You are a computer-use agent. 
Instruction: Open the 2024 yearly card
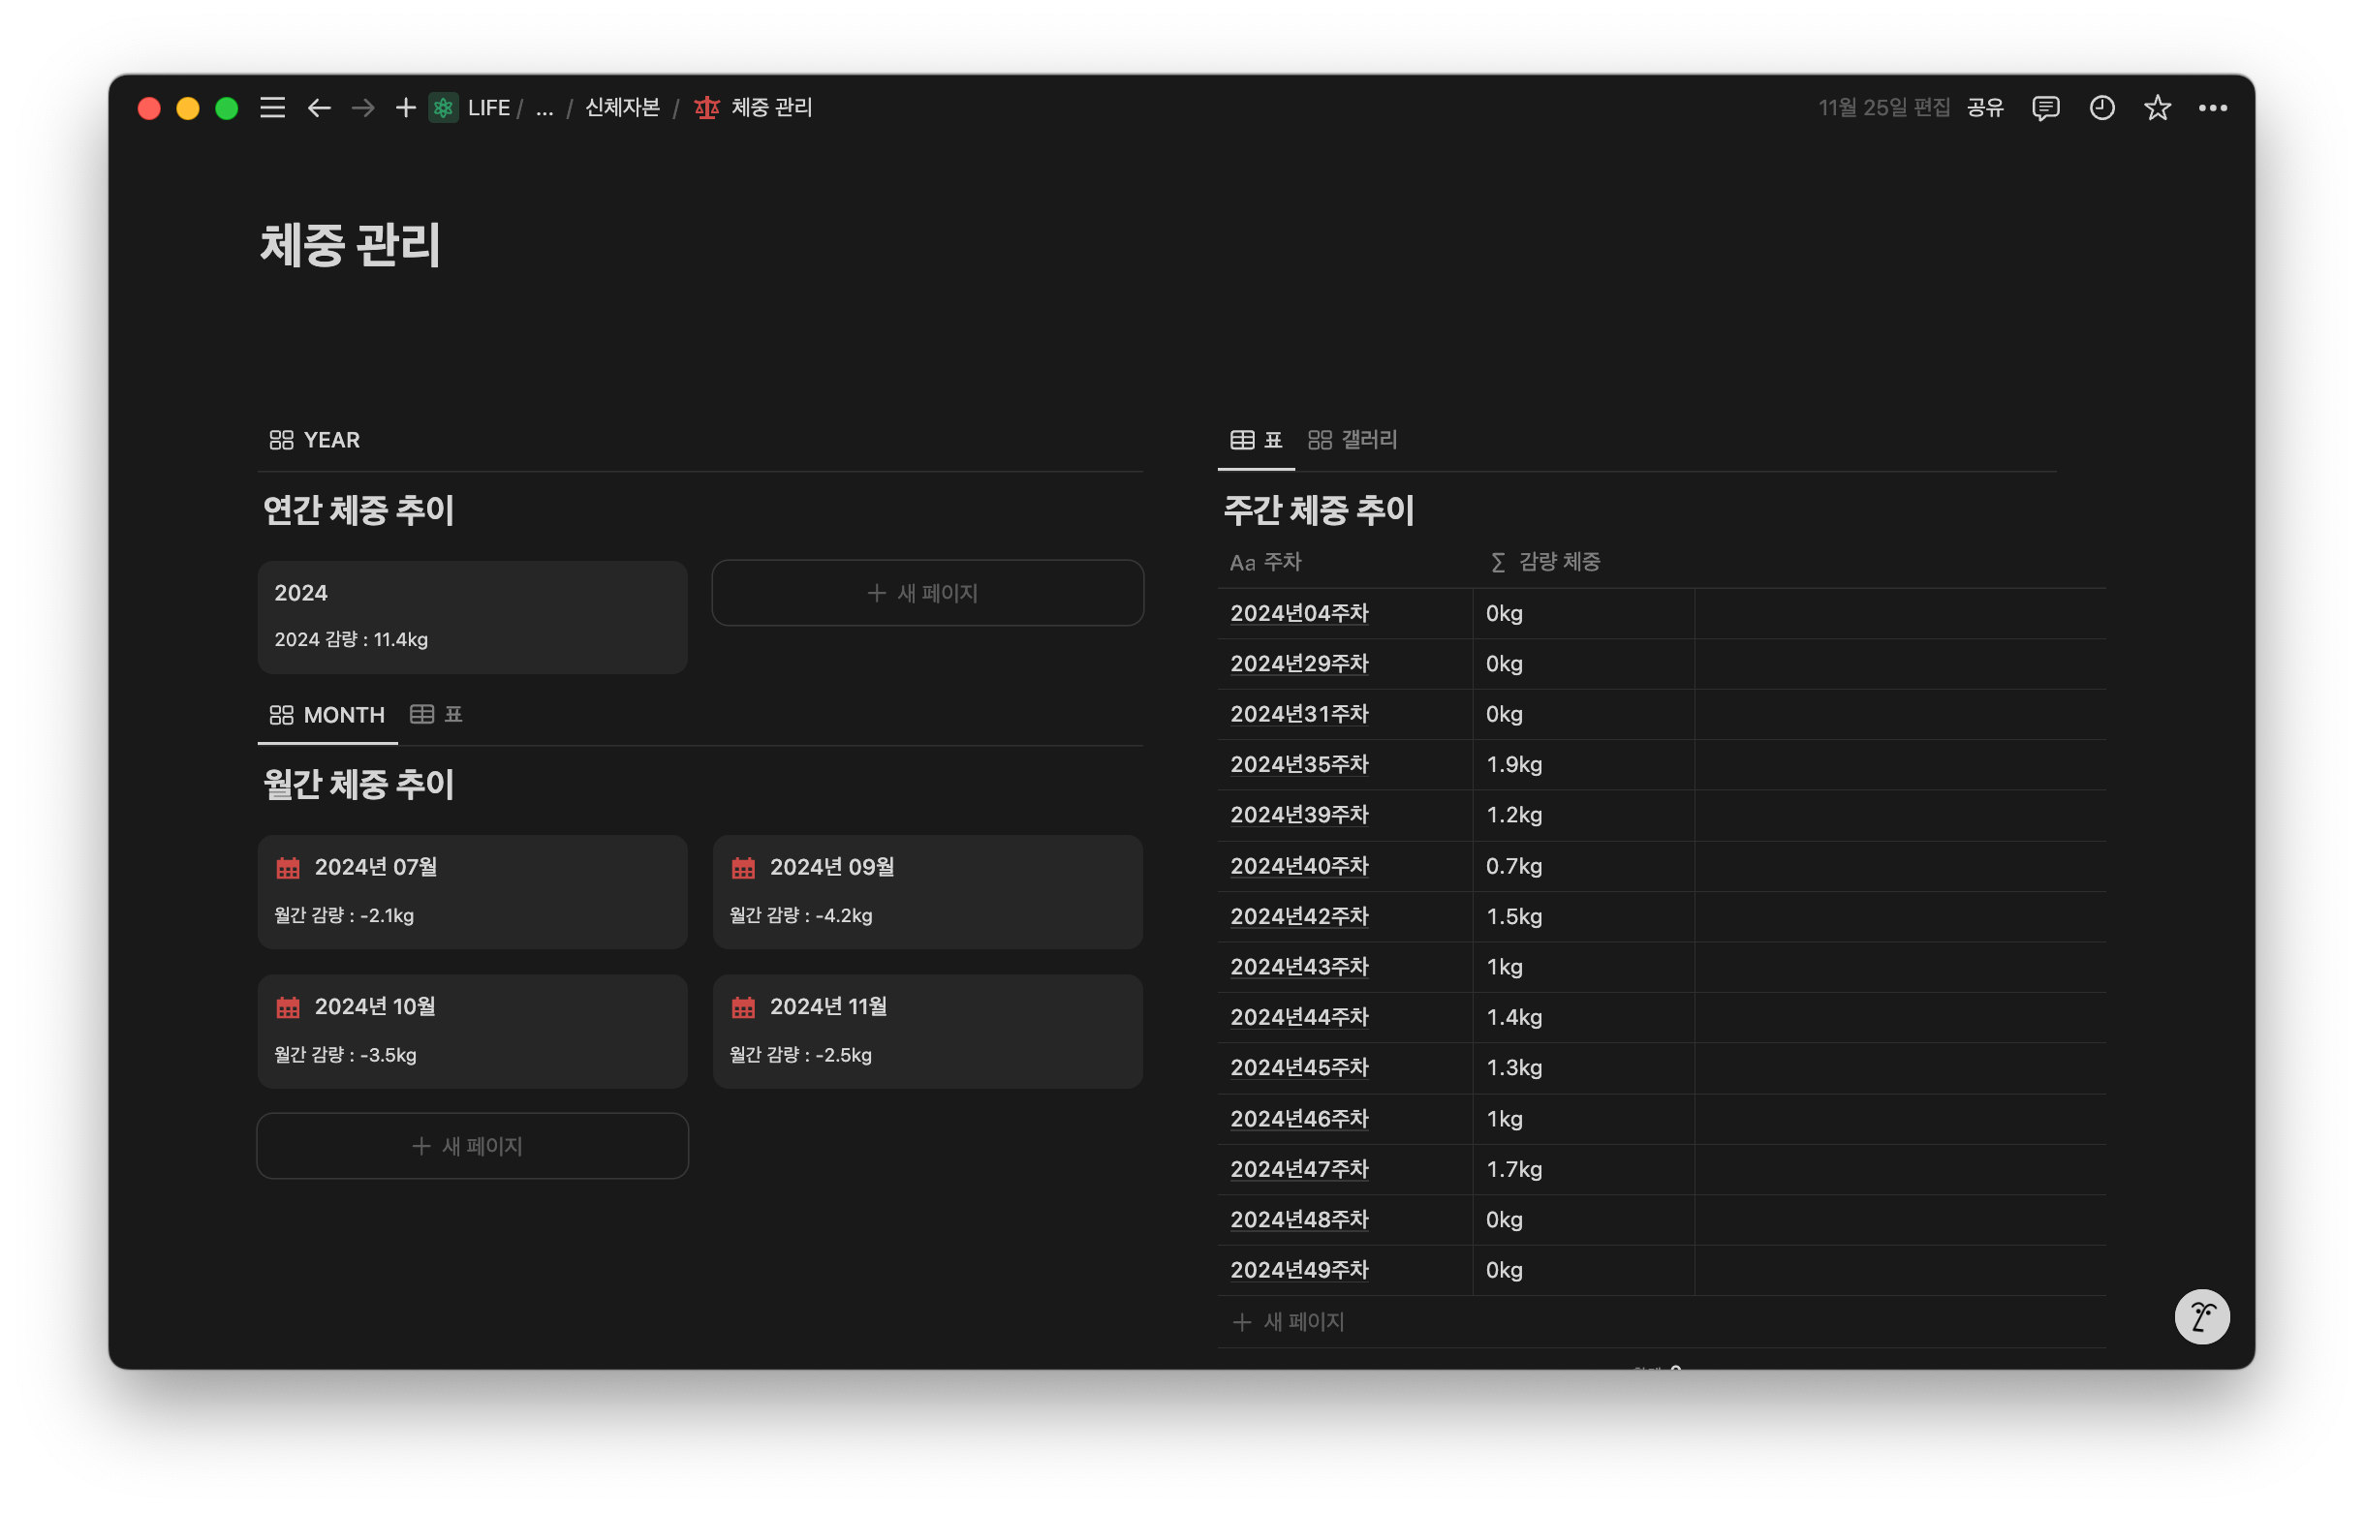click(472, 617)
